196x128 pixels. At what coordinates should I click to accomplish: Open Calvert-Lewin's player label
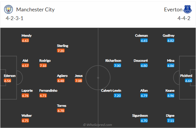pyautogui.click(x=111, y=90)
